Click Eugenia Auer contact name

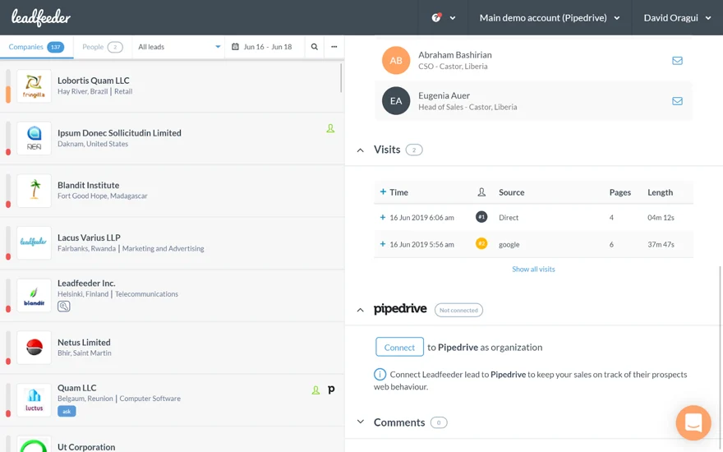click(x=444, y=95)
